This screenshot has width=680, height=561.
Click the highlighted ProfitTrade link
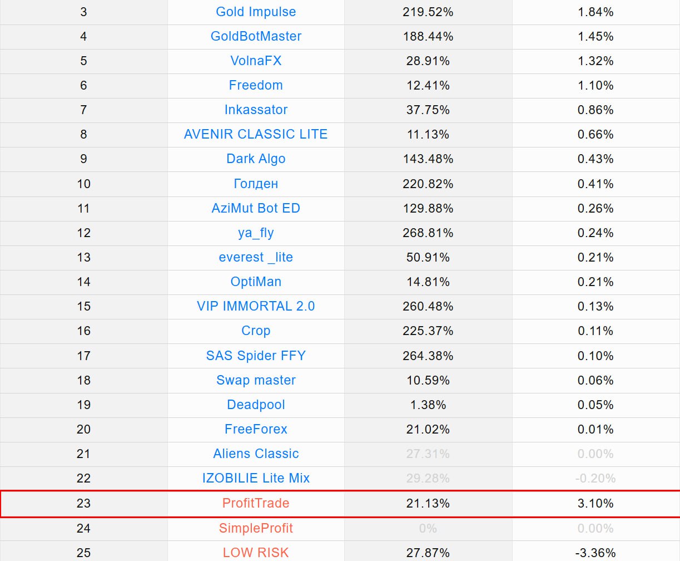click(x=256, y=503)
